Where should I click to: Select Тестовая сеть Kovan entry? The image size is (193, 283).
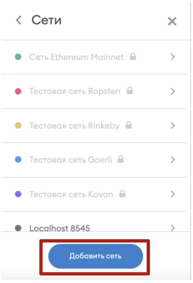pyautogui.click(x=94, y=194)
